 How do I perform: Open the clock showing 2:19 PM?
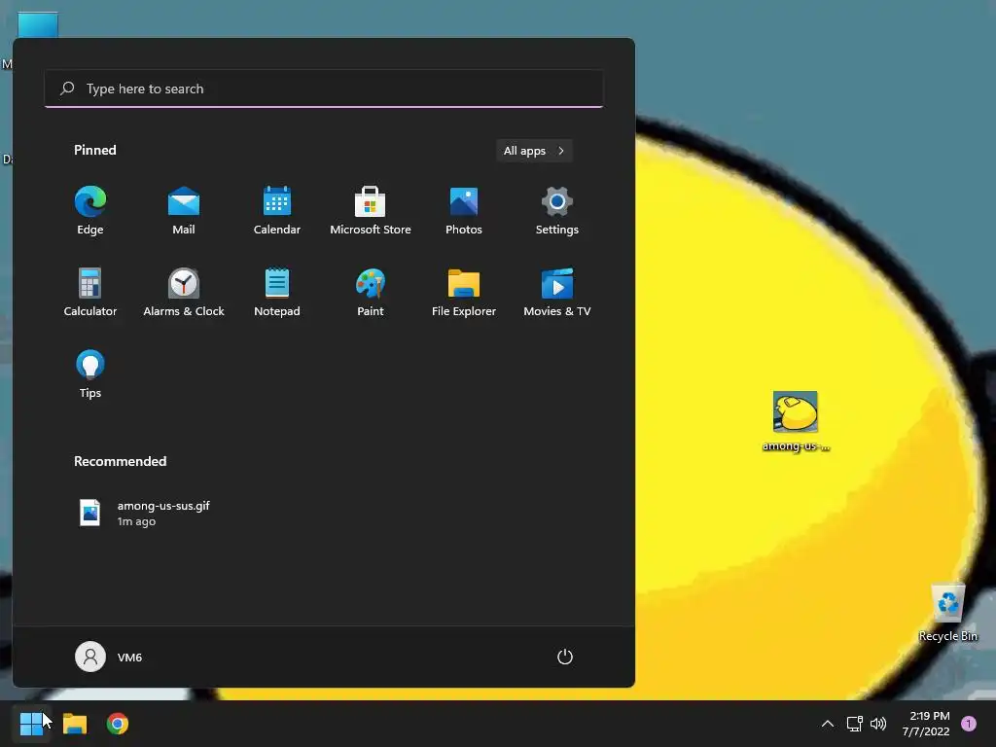(x=926, y=724)
